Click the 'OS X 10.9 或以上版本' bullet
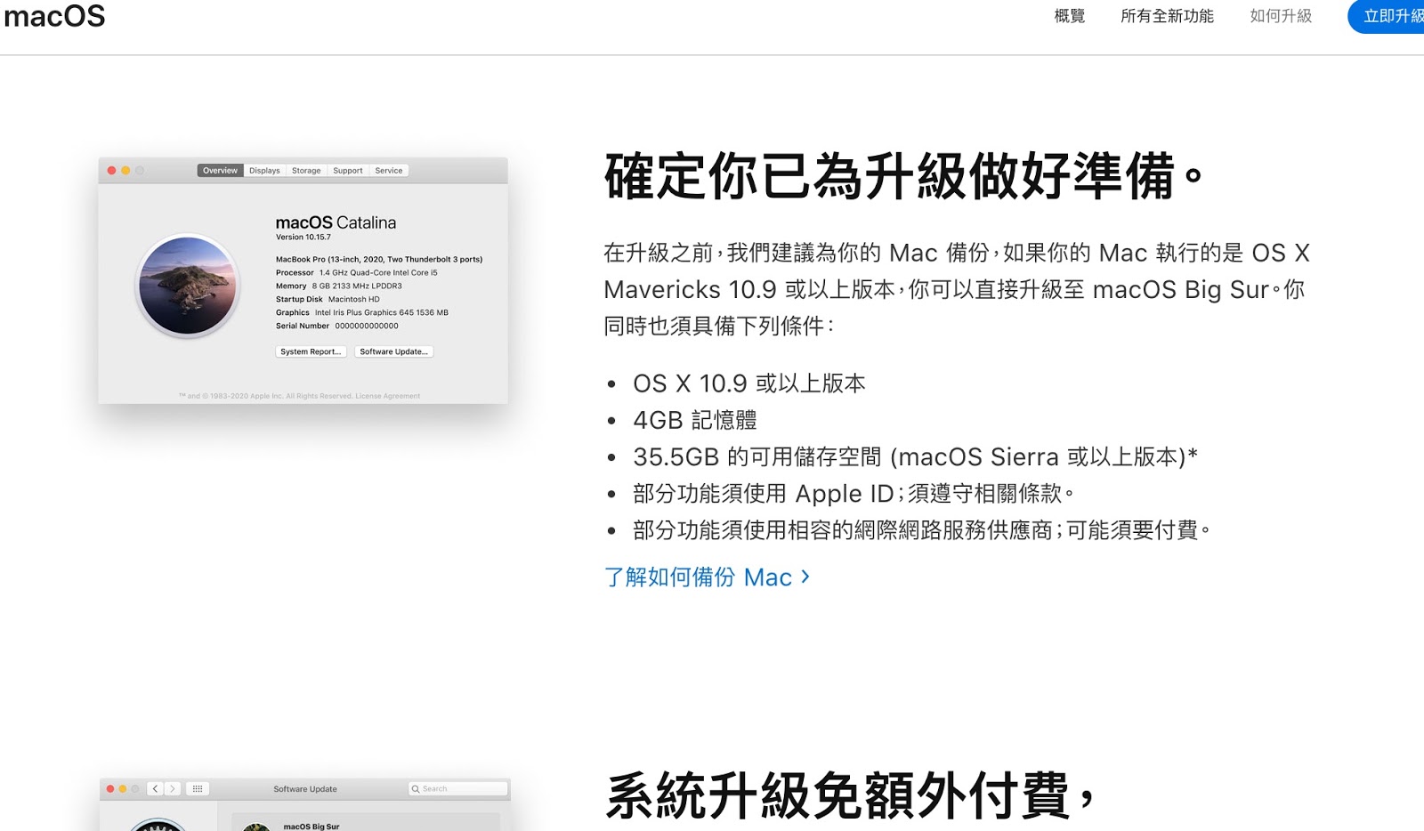Screen dimensions: 1424x831 point(748,383)
